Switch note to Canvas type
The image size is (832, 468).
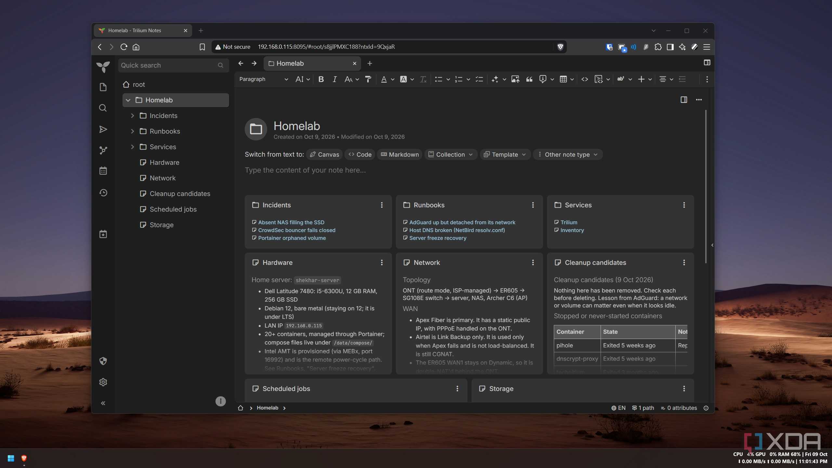[324, 154]
